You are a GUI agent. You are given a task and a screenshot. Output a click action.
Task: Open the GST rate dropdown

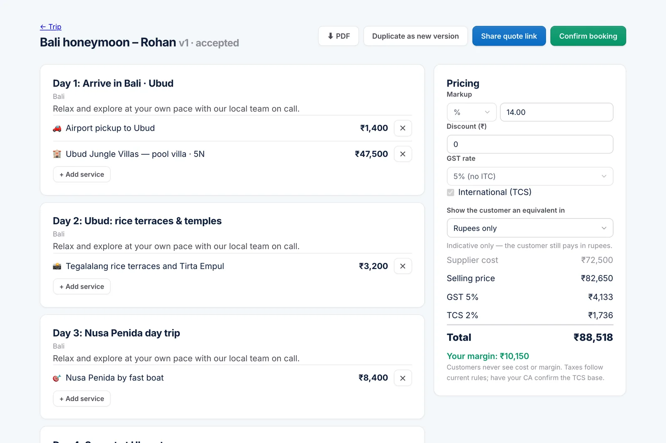tap(530, 176)
